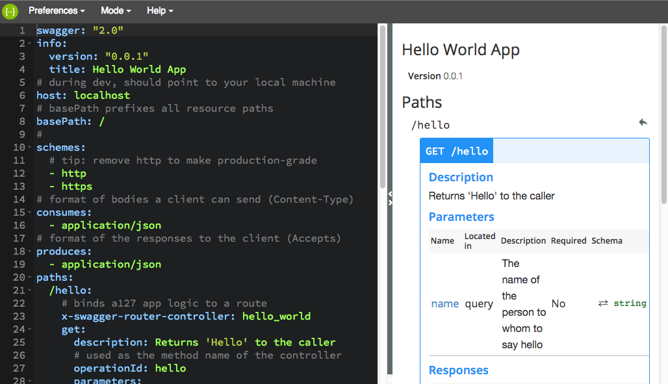
Task: Click the /hello path heading in preview
Action: (430, 125)
